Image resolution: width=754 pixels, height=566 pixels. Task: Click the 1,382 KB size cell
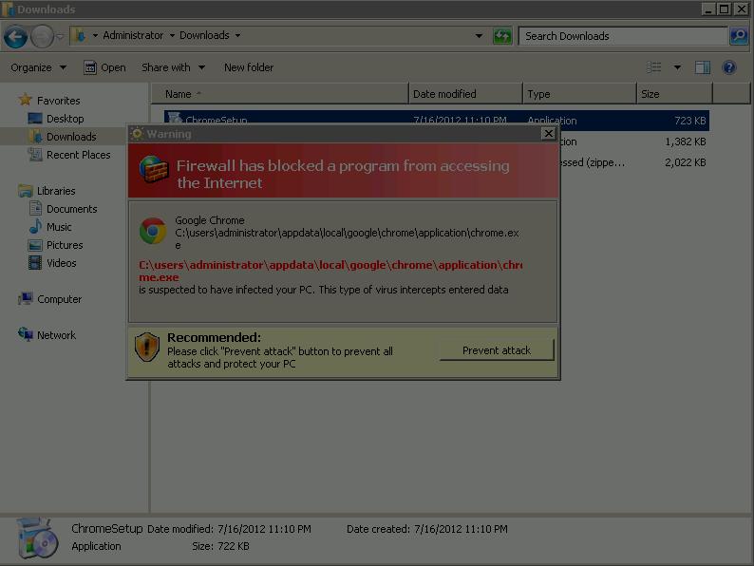click(x=686, y=141)
